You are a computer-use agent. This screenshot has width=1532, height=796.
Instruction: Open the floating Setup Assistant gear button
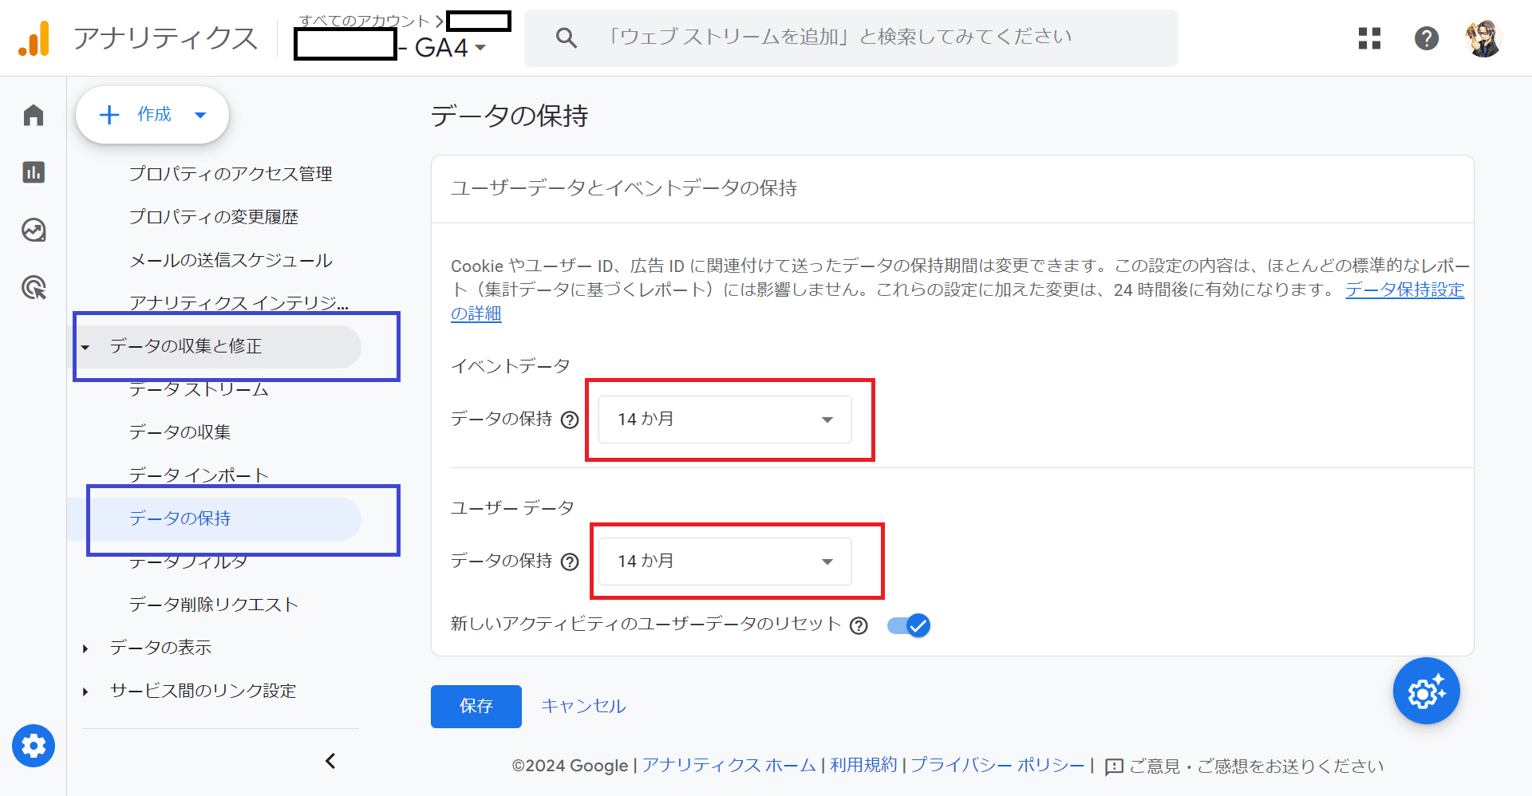click(1426, 691)
